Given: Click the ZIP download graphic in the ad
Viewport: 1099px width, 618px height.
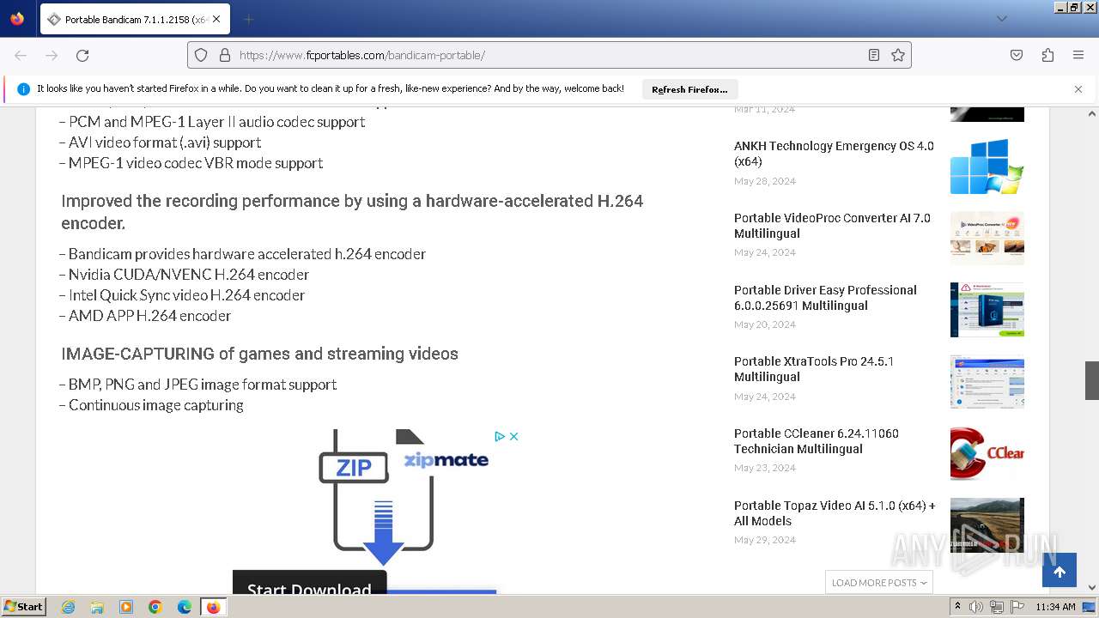Looking at the screenshot, I should tap(377, 496).
